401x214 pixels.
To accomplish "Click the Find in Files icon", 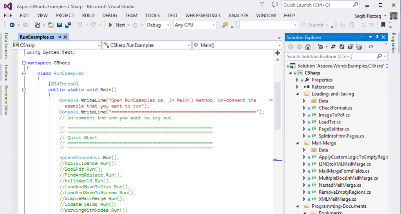I will click(225, 25).
